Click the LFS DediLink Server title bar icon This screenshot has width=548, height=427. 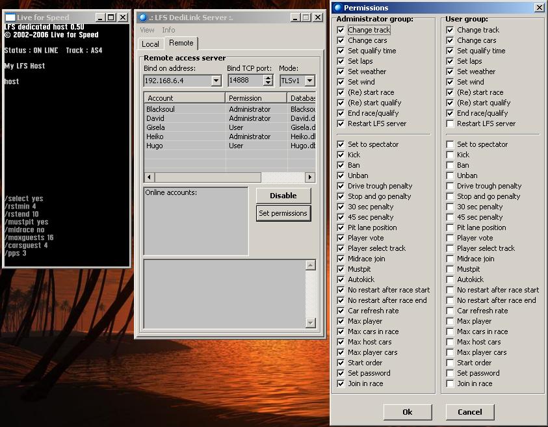point(142,17)
